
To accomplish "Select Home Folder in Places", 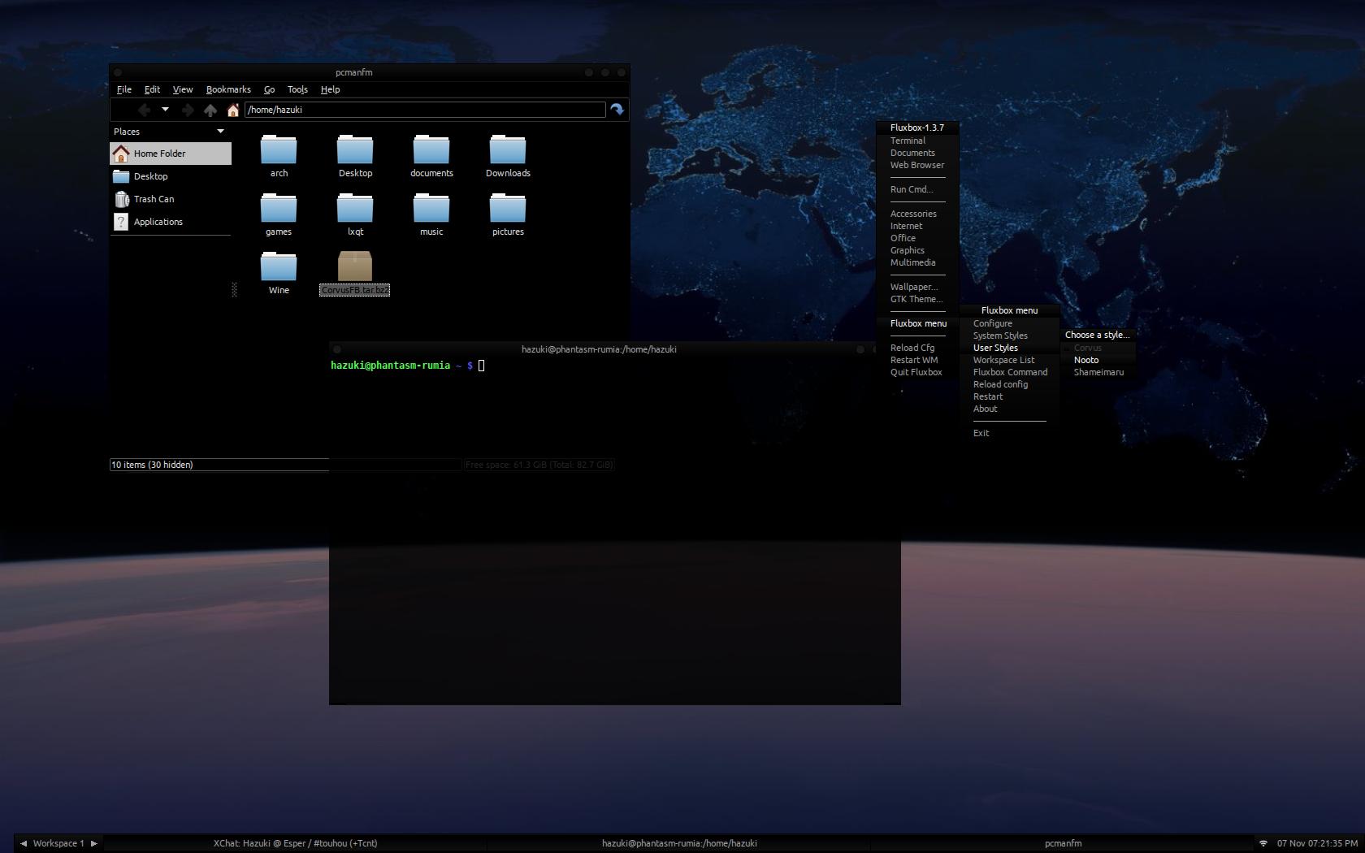I will coord(171,154).
